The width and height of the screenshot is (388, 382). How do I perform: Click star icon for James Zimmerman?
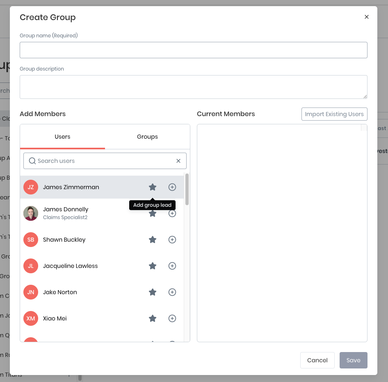153,187
